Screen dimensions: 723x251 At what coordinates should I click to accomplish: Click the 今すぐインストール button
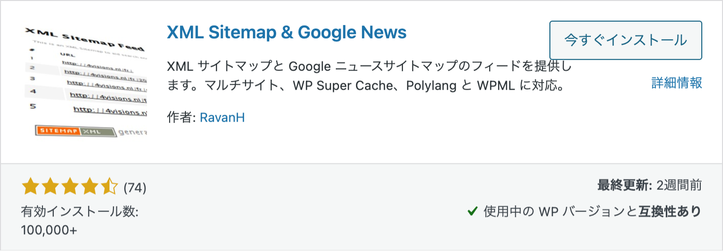coord(625,40)
